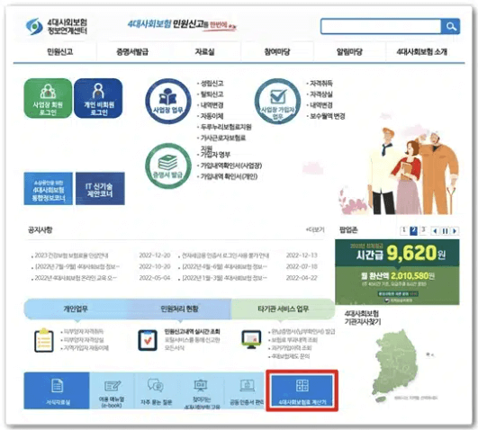Click the 사업장 가입자 업무 checkmark icon
The width and height of the screenshot is (478, 430).
click(277, 101)
